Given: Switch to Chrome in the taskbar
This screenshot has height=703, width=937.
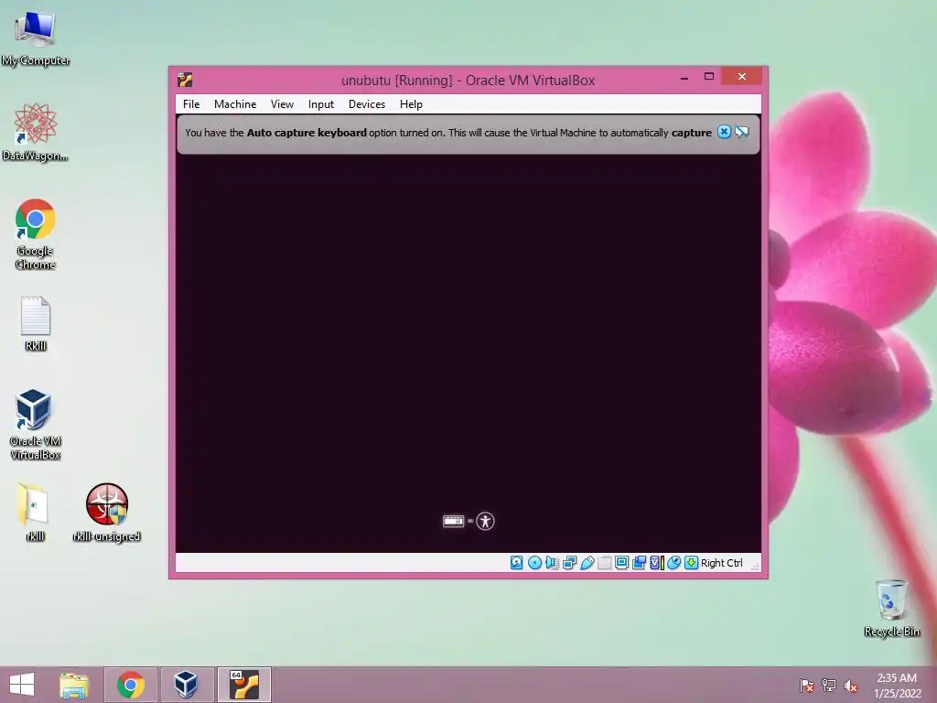Looking at the screenshot, I should coord(131,685).
